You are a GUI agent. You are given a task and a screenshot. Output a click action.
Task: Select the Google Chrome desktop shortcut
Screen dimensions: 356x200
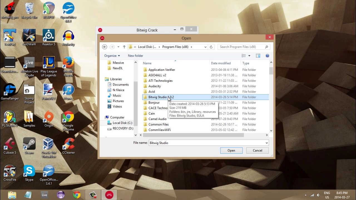68,121
